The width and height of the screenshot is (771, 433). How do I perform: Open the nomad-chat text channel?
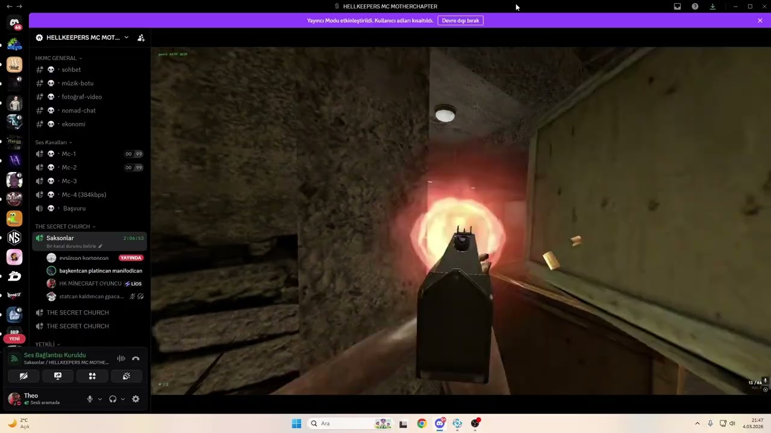click(x=89, y=111)
